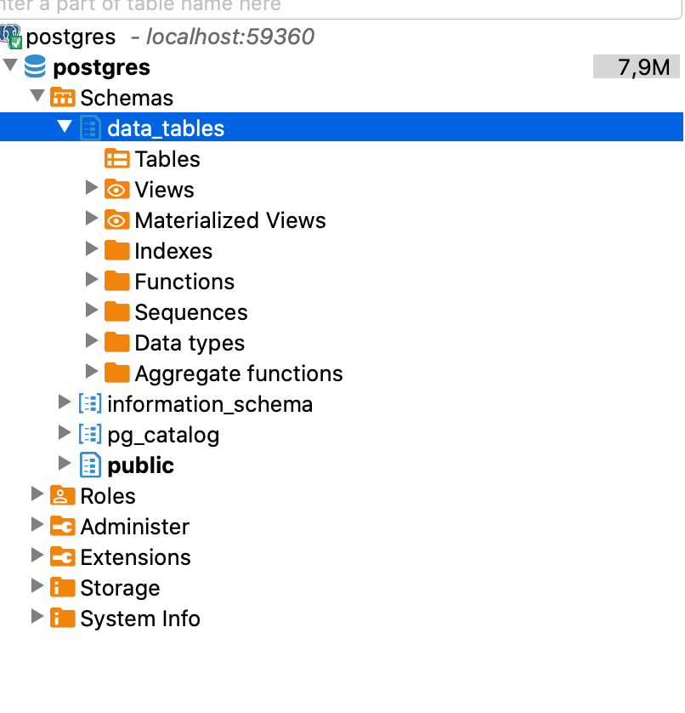
Task: Click the Roles user folder icon
Action: [x=63, y=496]
